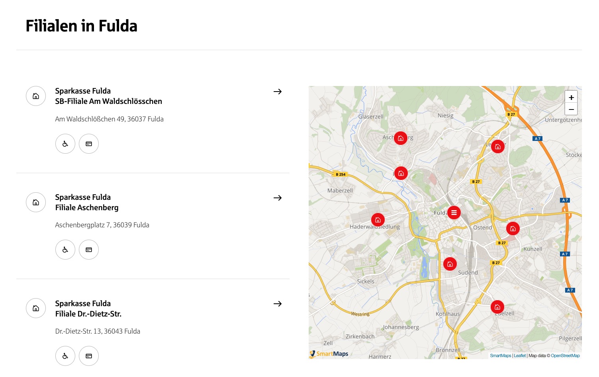Viewport: 599px width, 377px height.
Task: Click the 'Zirkenbach' label on the map
Action: (360, 336)
